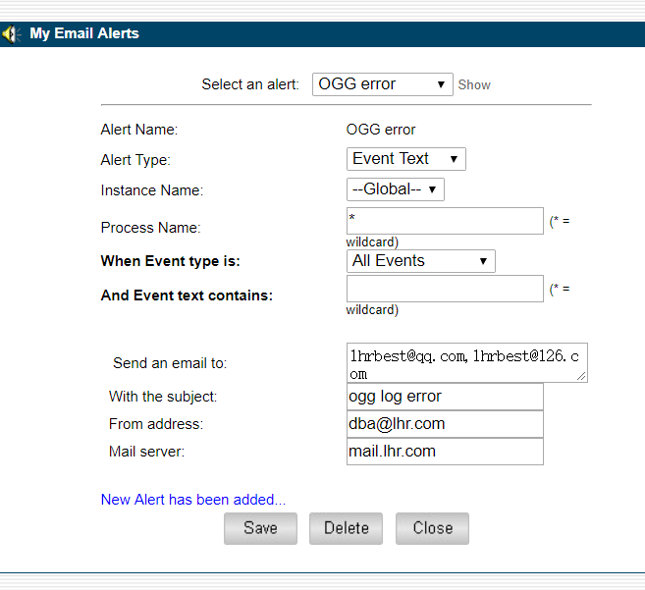Expand the When Event type dropdown
645x590 pixels.
(x=420, y=261)
